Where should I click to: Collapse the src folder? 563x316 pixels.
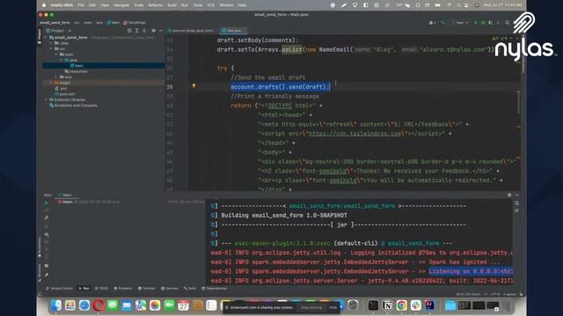51,49
